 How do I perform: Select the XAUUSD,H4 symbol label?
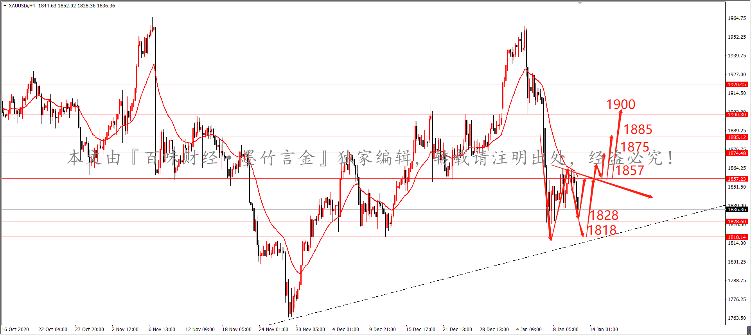[22, 6]
